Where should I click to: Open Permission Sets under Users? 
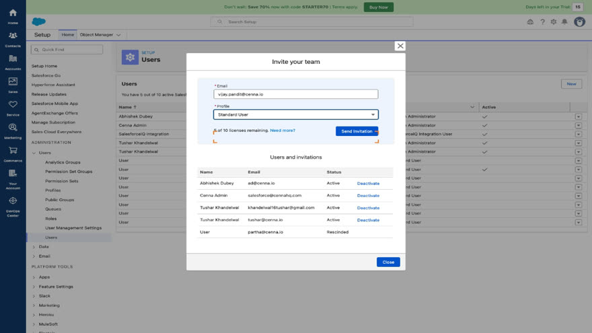(61, 181)
